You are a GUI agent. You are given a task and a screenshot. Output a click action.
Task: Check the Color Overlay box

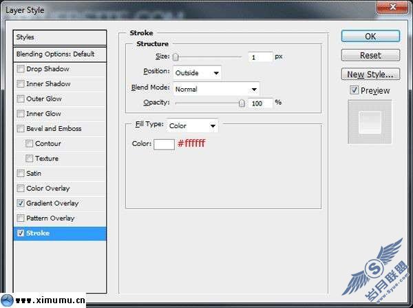(x=21, y=188)
